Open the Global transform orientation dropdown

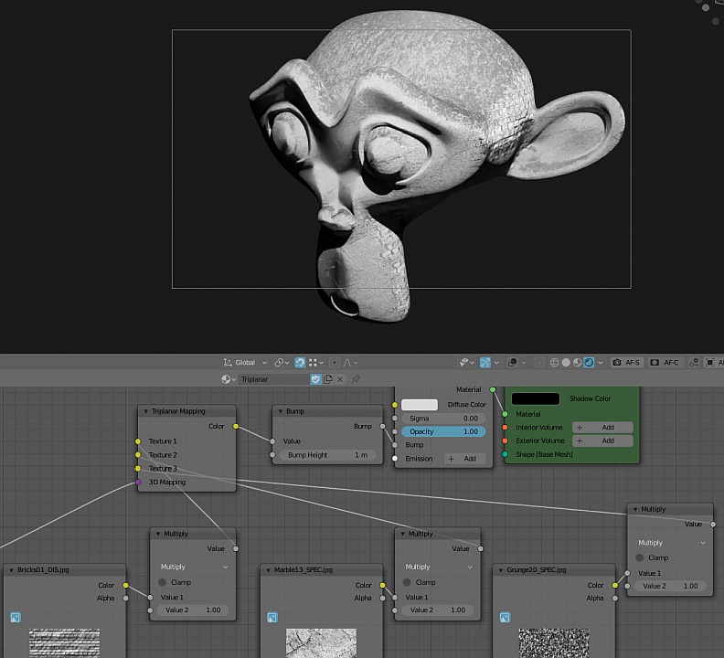coord(247,363)
